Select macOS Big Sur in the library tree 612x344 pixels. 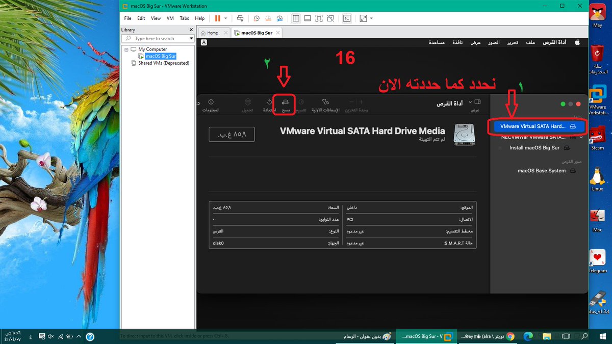160,56
